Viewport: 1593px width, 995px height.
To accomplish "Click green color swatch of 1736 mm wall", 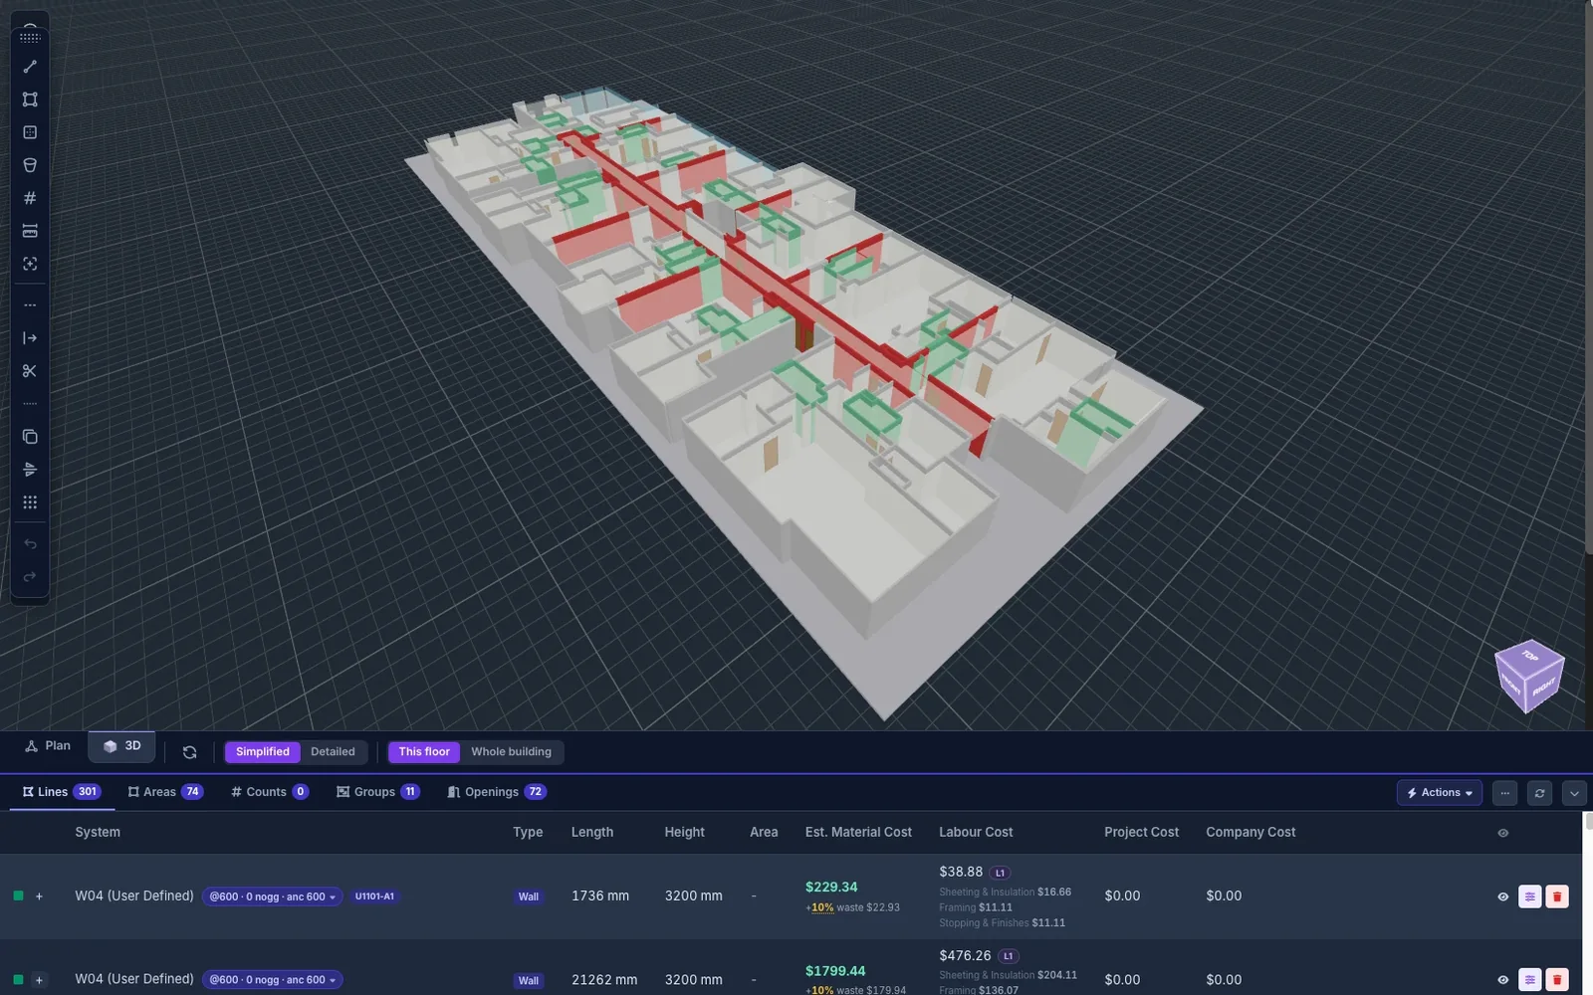I will 18,896.
